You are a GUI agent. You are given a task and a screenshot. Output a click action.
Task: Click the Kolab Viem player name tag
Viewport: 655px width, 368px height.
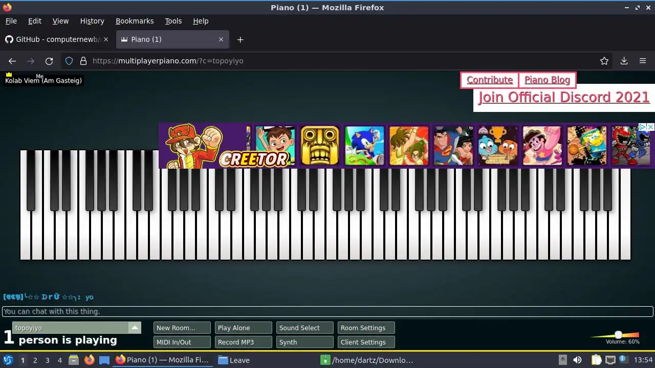[x=43, y=80]
